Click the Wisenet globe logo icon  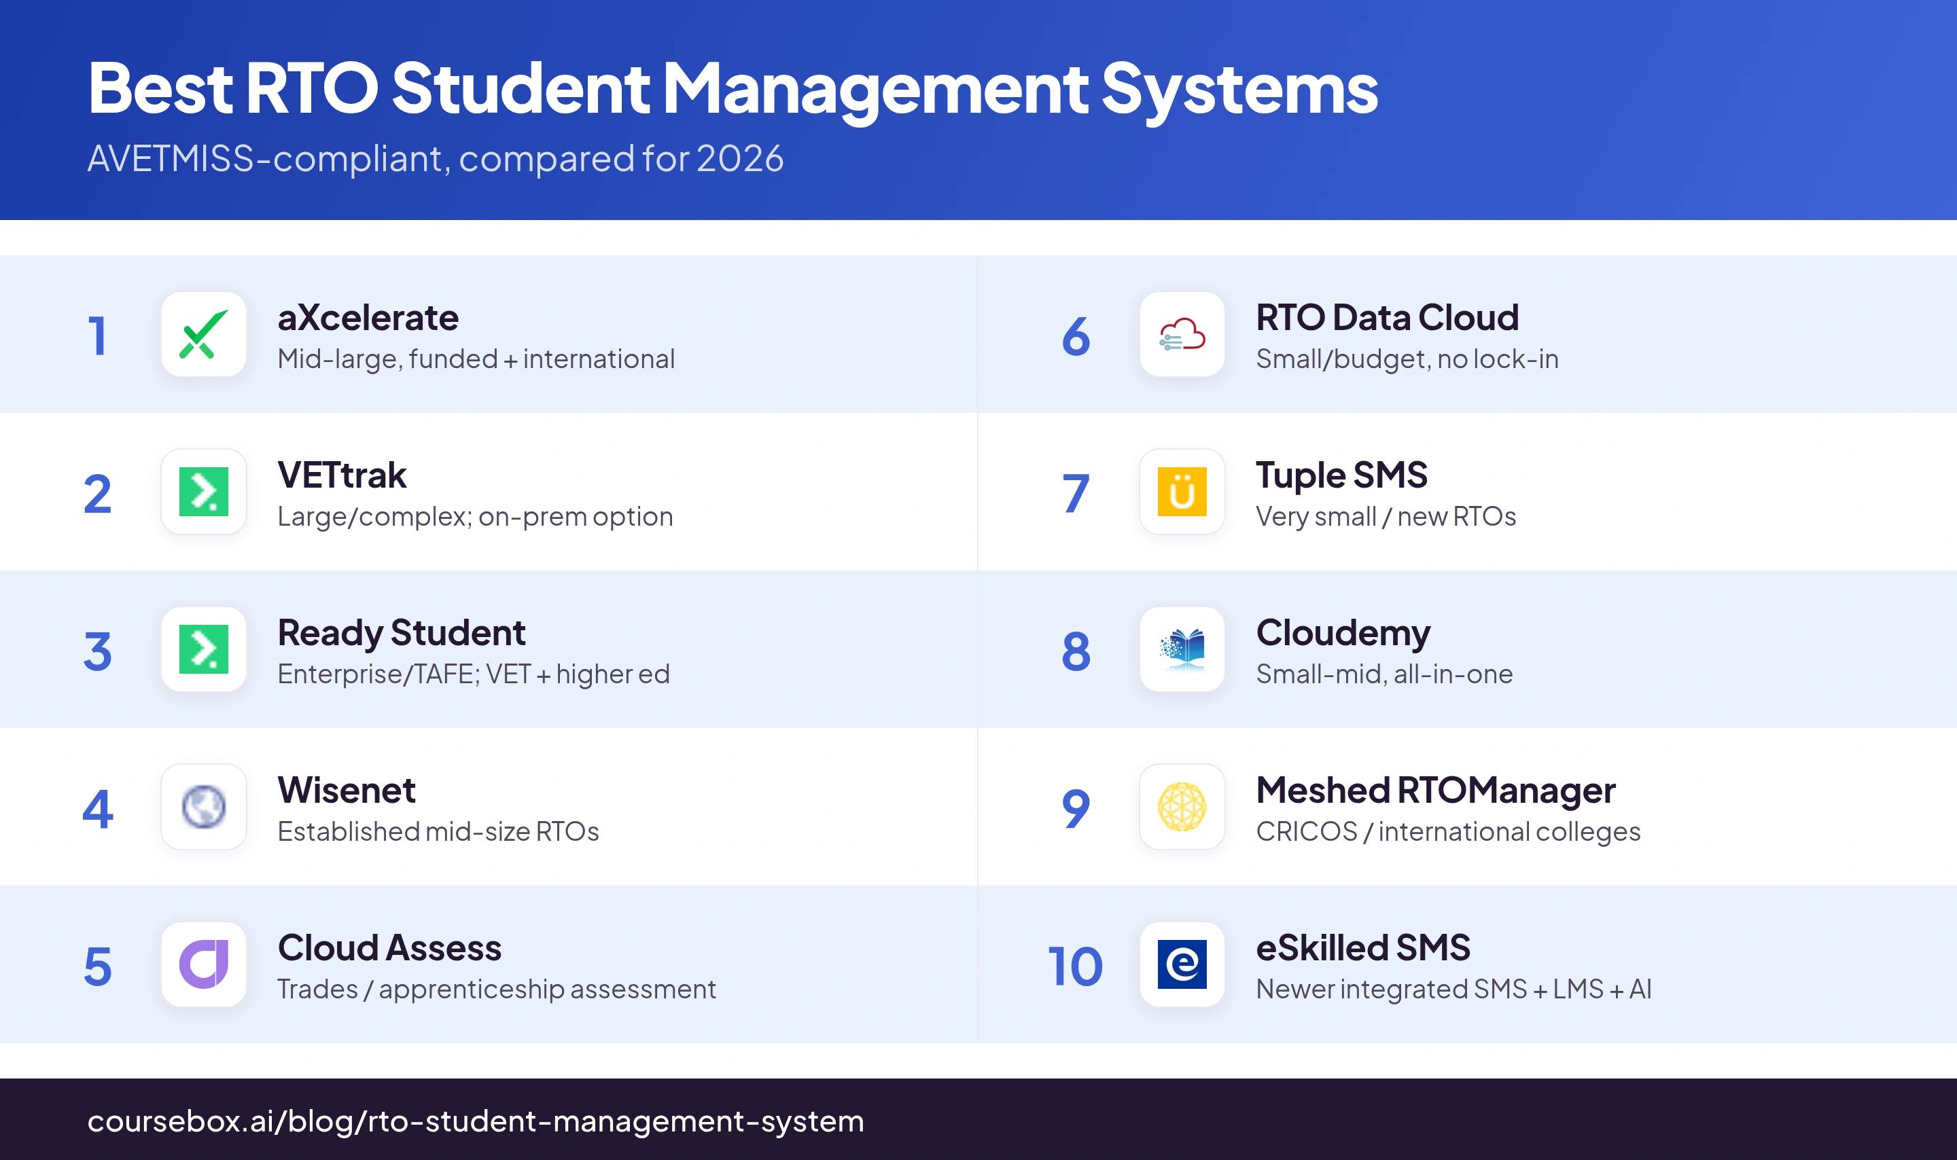[x=203, y=807]
